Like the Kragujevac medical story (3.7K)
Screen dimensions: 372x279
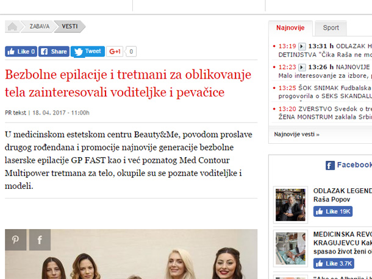[334, 263]
